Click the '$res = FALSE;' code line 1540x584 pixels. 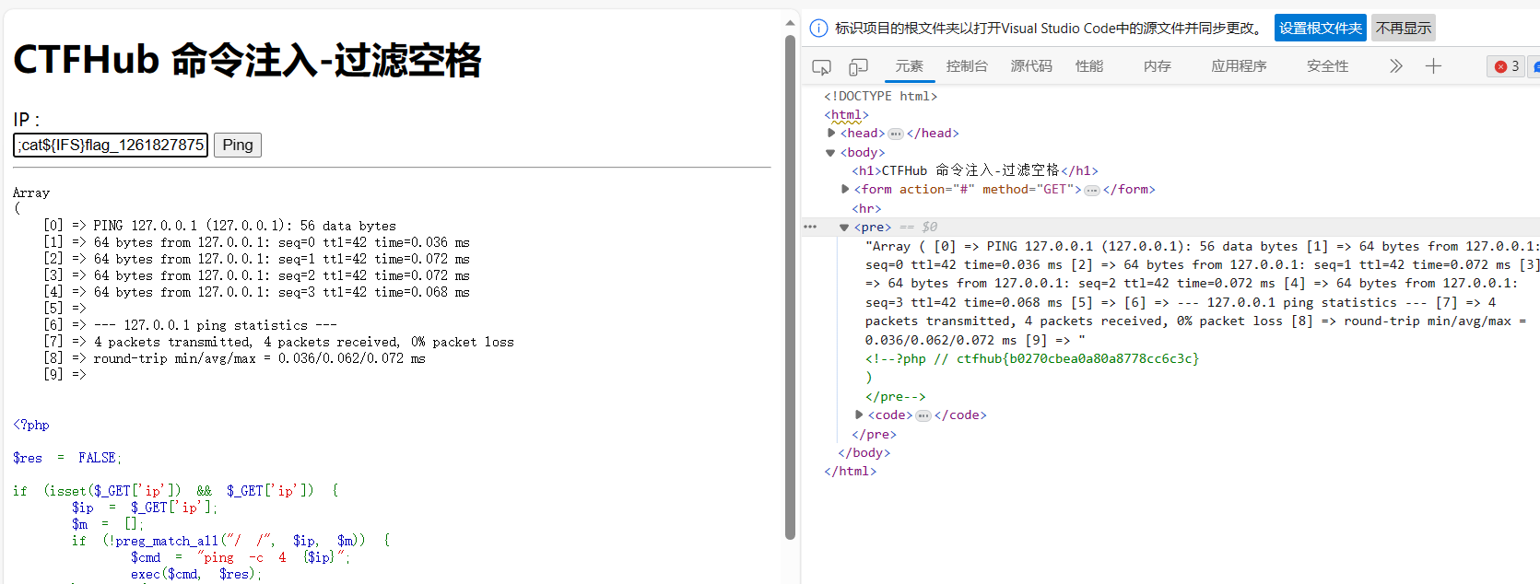(x=67, y=458)
